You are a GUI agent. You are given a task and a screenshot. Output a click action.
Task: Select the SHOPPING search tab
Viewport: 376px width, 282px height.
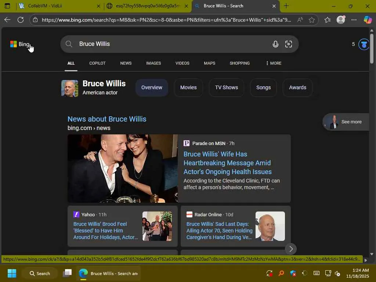(239, 63)
